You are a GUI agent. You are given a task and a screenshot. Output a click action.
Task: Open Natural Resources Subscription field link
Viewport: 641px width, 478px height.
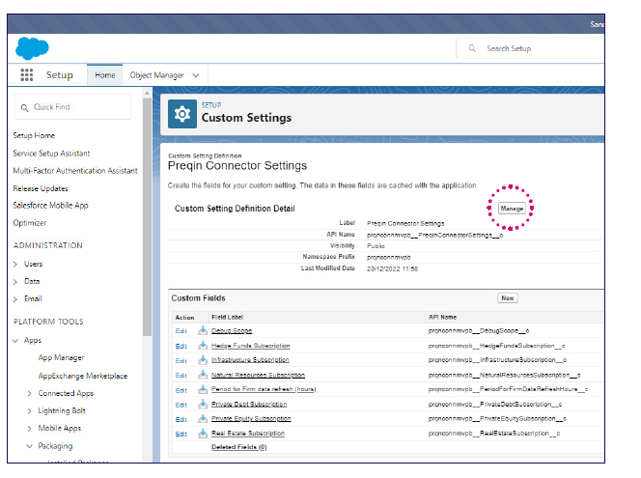pos(258,375)
